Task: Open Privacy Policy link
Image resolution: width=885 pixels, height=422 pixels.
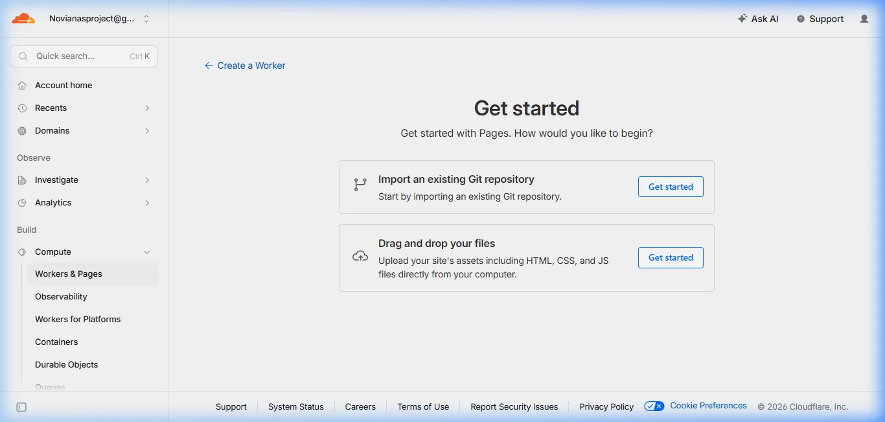Action: [606, 407]
